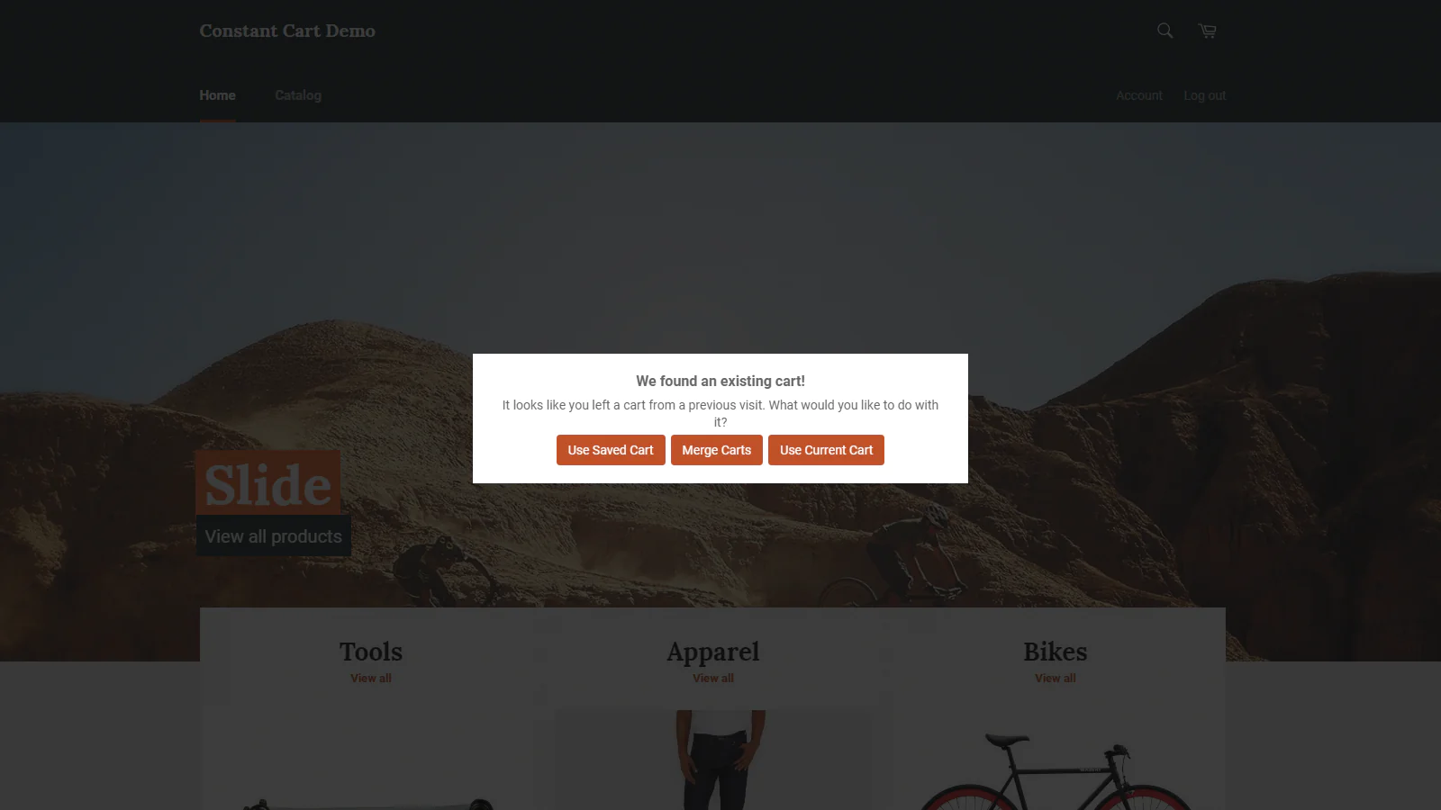Click View all under Apparel

pyautogui.click(x=713, y=679)
